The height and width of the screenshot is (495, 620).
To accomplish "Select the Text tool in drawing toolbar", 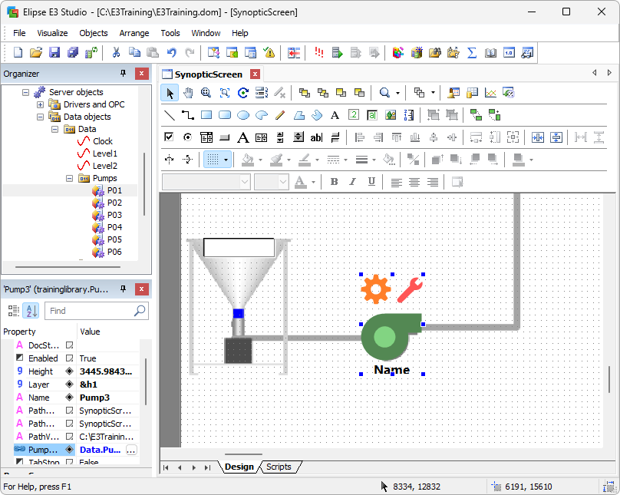I will pos(335,115).
